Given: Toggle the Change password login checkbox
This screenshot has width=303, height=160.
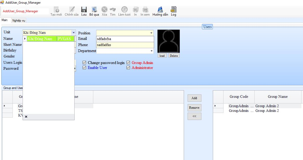Looking at the screenshot, I should (84, 63).
